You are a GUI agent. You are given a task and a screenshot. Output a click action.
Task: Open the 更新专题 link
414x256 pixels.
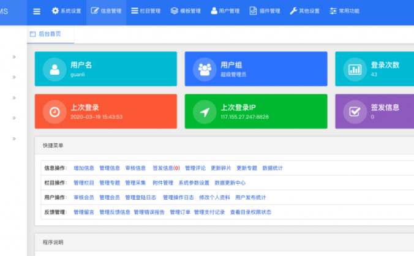coord(247,168)
